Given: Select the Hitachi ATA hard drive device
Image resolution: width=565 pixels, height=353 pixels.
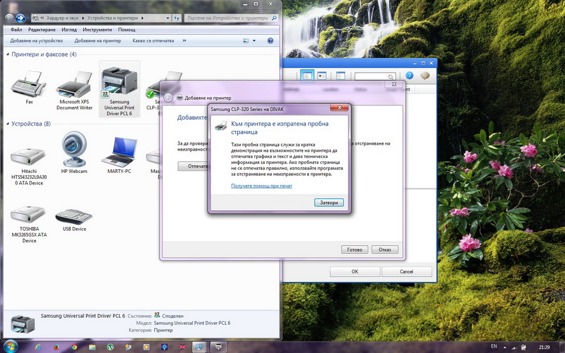Looking at the screenshot, I should (28, 157).
